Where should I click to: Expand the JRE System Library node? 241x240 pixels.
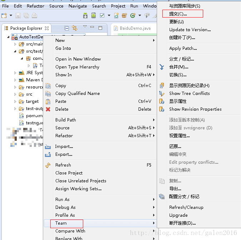pos(15,73)
